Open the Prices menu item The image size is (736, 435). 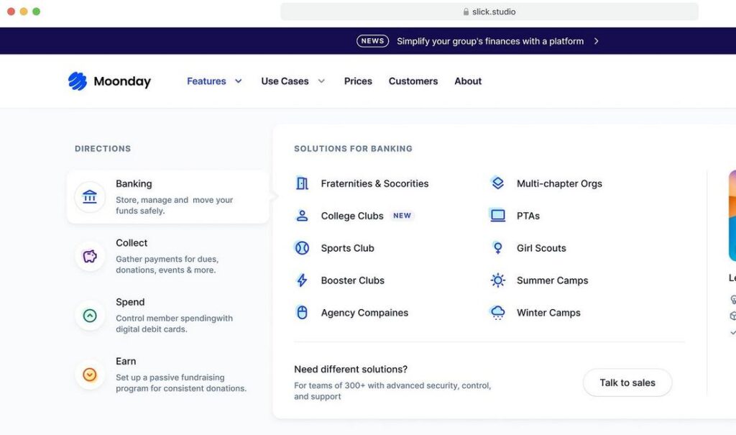tap(358, 81)
